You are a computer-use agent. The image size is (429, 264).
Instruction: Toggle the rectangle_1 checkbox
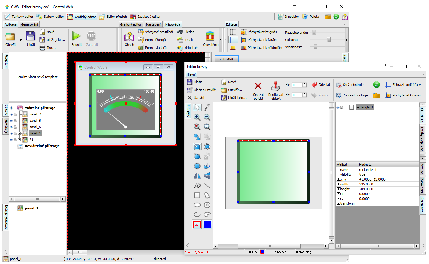[351, 107]
